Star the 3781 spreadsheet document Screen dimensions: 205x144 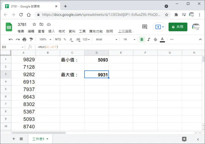pyautogui.click(x=34, y=24)
